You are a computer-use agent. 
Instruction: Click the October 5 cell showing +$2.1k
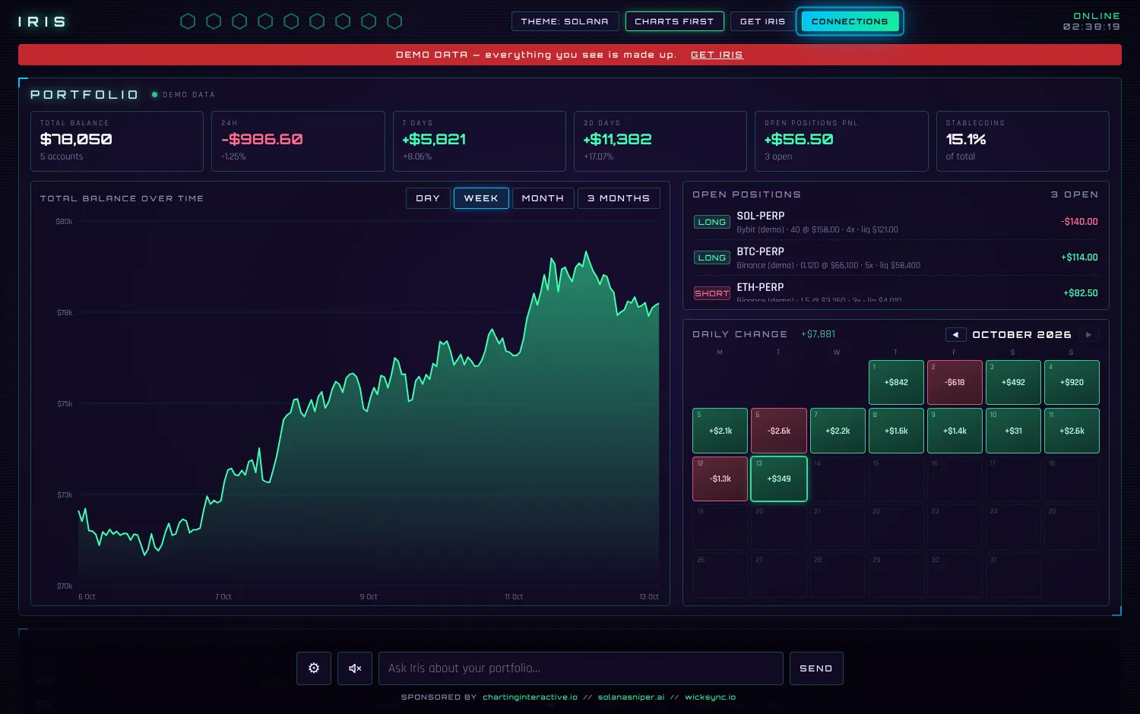(720, 431)
